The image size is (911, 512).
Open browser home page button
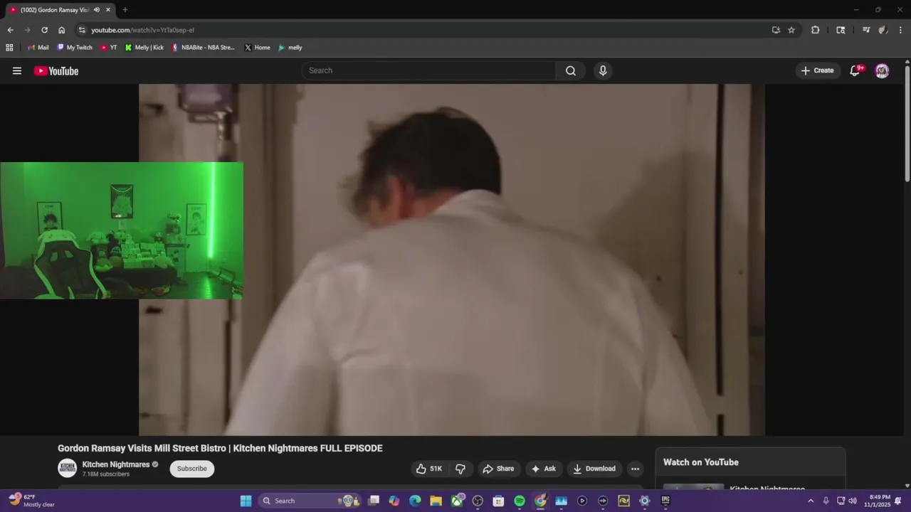tap(61, 30)
